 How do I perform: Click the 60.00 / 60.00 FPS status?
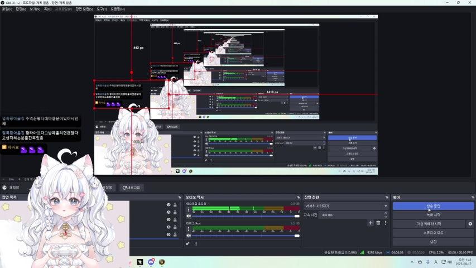pos(460,252)
